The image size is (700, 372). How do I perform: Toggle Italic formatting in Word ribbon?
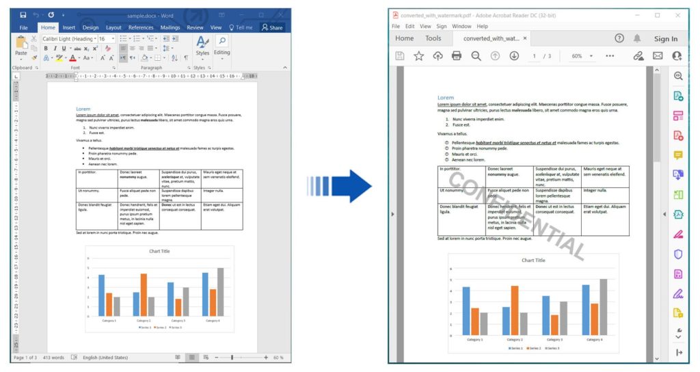55,49
